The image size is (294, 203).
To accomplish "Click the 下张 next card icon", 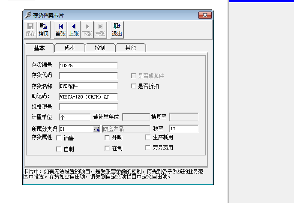I will pyautogui.click(x=87, y=30).
